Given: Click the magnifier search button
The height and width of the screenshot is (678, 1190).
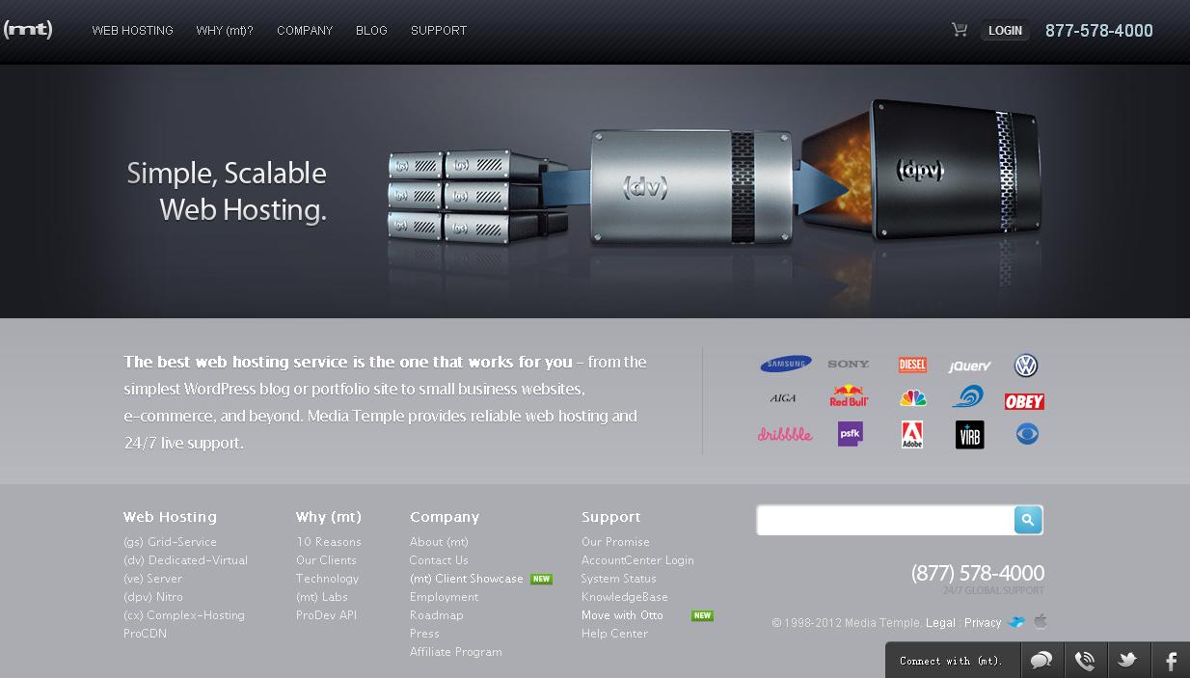Looking at the screenshot, I should point(1028,520).
